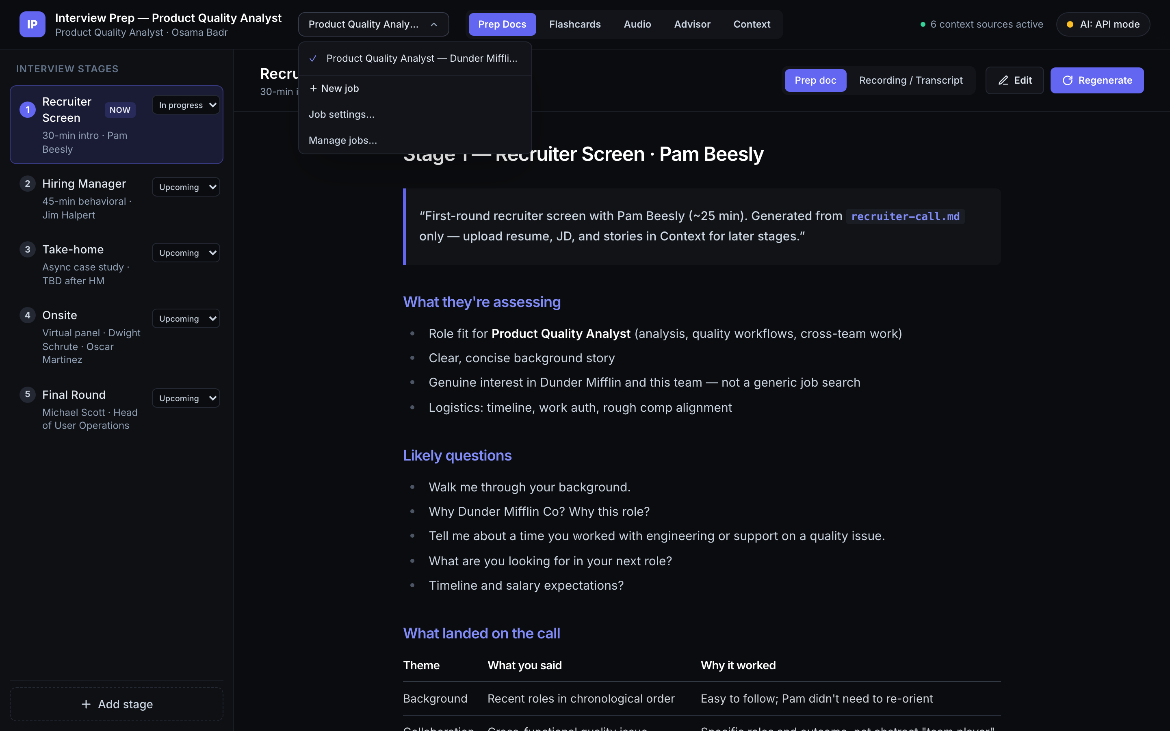The image size is (1170, 731).
Task: Click 'Timeline and salary expectations?' question
Action: [x=526, y=586]
